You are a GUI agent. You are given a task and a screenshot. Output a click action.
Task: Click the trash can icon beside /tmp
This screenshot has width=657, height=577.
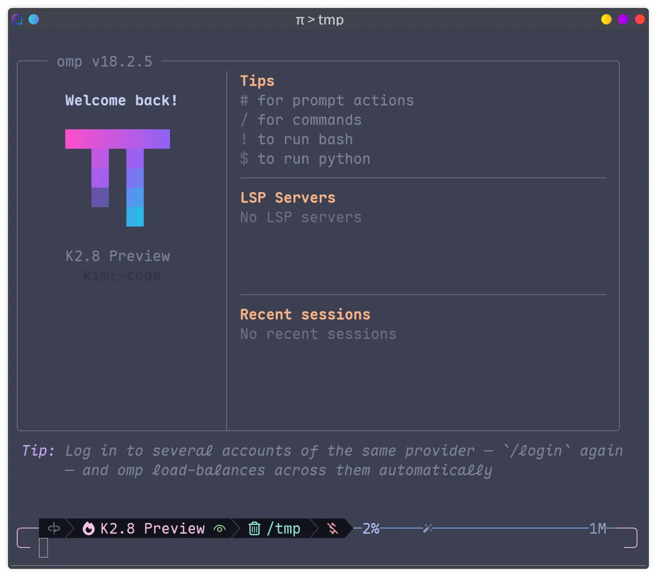tap(254, 528)
